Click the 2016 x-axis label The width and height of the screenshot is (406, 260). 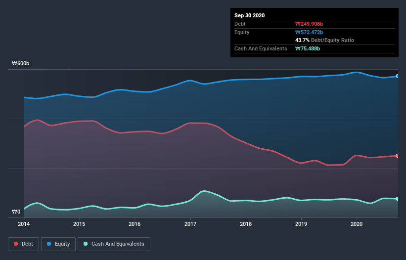click(x=135, y=224)
